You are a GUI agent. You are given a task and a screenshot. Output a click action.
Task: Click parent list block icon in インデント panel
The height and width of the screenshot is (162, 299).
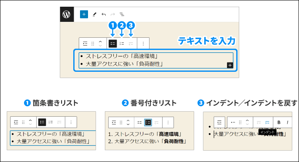click(219, 122)
